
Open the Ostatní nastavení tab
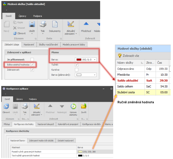(65, 141)
